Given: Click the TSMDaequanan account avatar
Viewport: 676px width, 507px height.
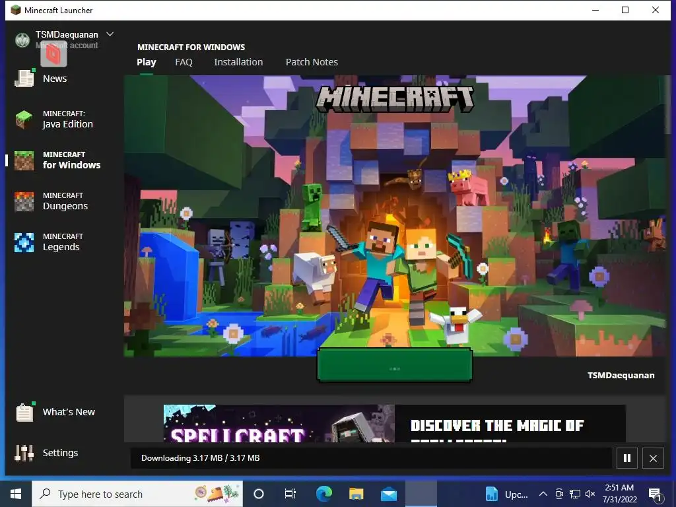Looking at the screenshot, I should (x=22, y=40).
